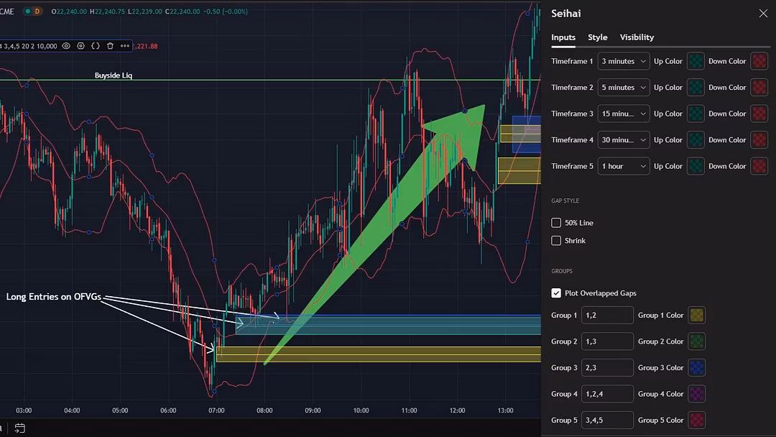Enable the 50% Line checkbox
The height and width of the screenshot is (437, 776).
coord(556,223)
